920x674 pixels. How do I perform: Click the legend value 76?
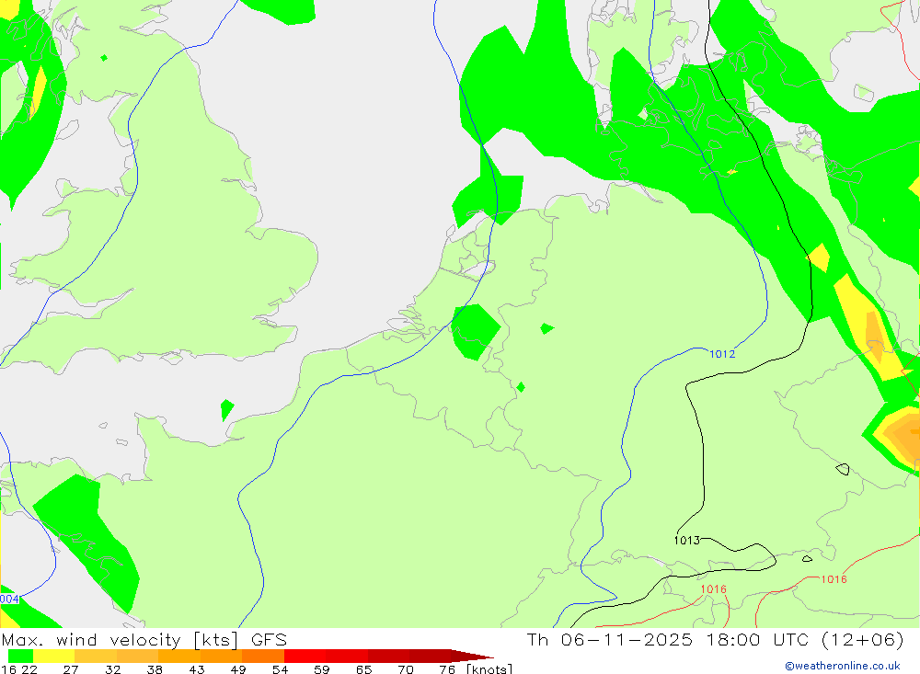coord(447,669)
